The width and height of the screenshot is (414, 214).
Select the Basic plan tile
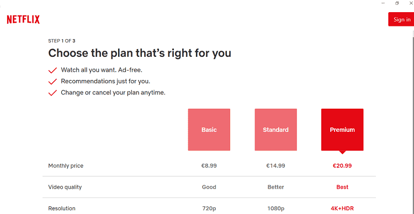coord(209,130)
